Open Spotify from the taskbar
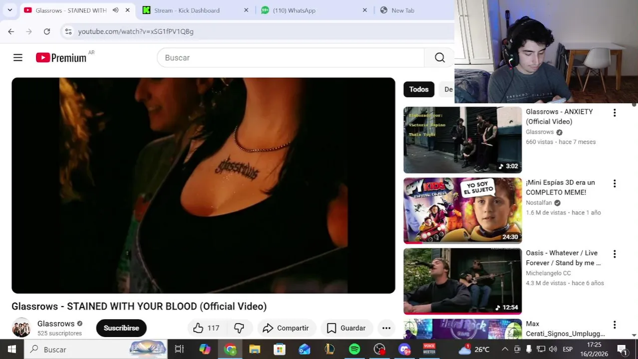This screenshot has height=359, width=638. (354, 350)
